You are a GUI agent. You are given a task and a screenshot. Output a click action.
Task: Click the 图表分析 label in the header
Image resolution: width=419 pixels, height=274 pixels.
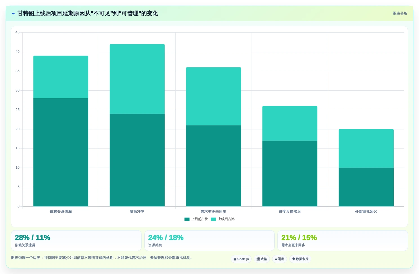400,13
